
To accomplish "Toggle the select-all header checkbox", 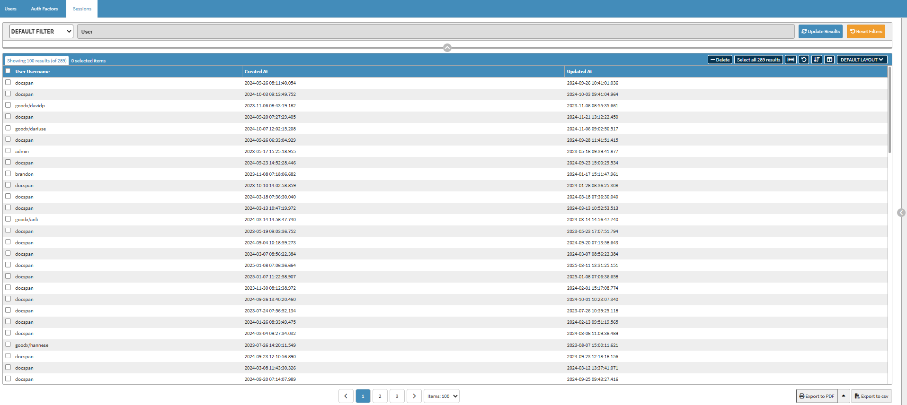I will [x=8, y=71].
